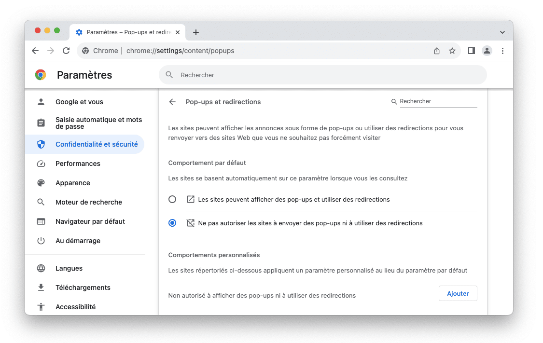Click the reload page icon
Image resolution: width=543 pixels, height=343 pixels.
(x=66, y=51)
